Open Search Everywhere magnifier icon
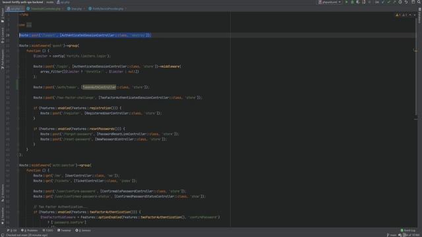 tap(419, 2)
